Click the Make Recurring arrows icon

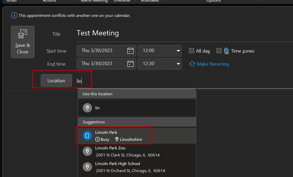click(192, 64)
